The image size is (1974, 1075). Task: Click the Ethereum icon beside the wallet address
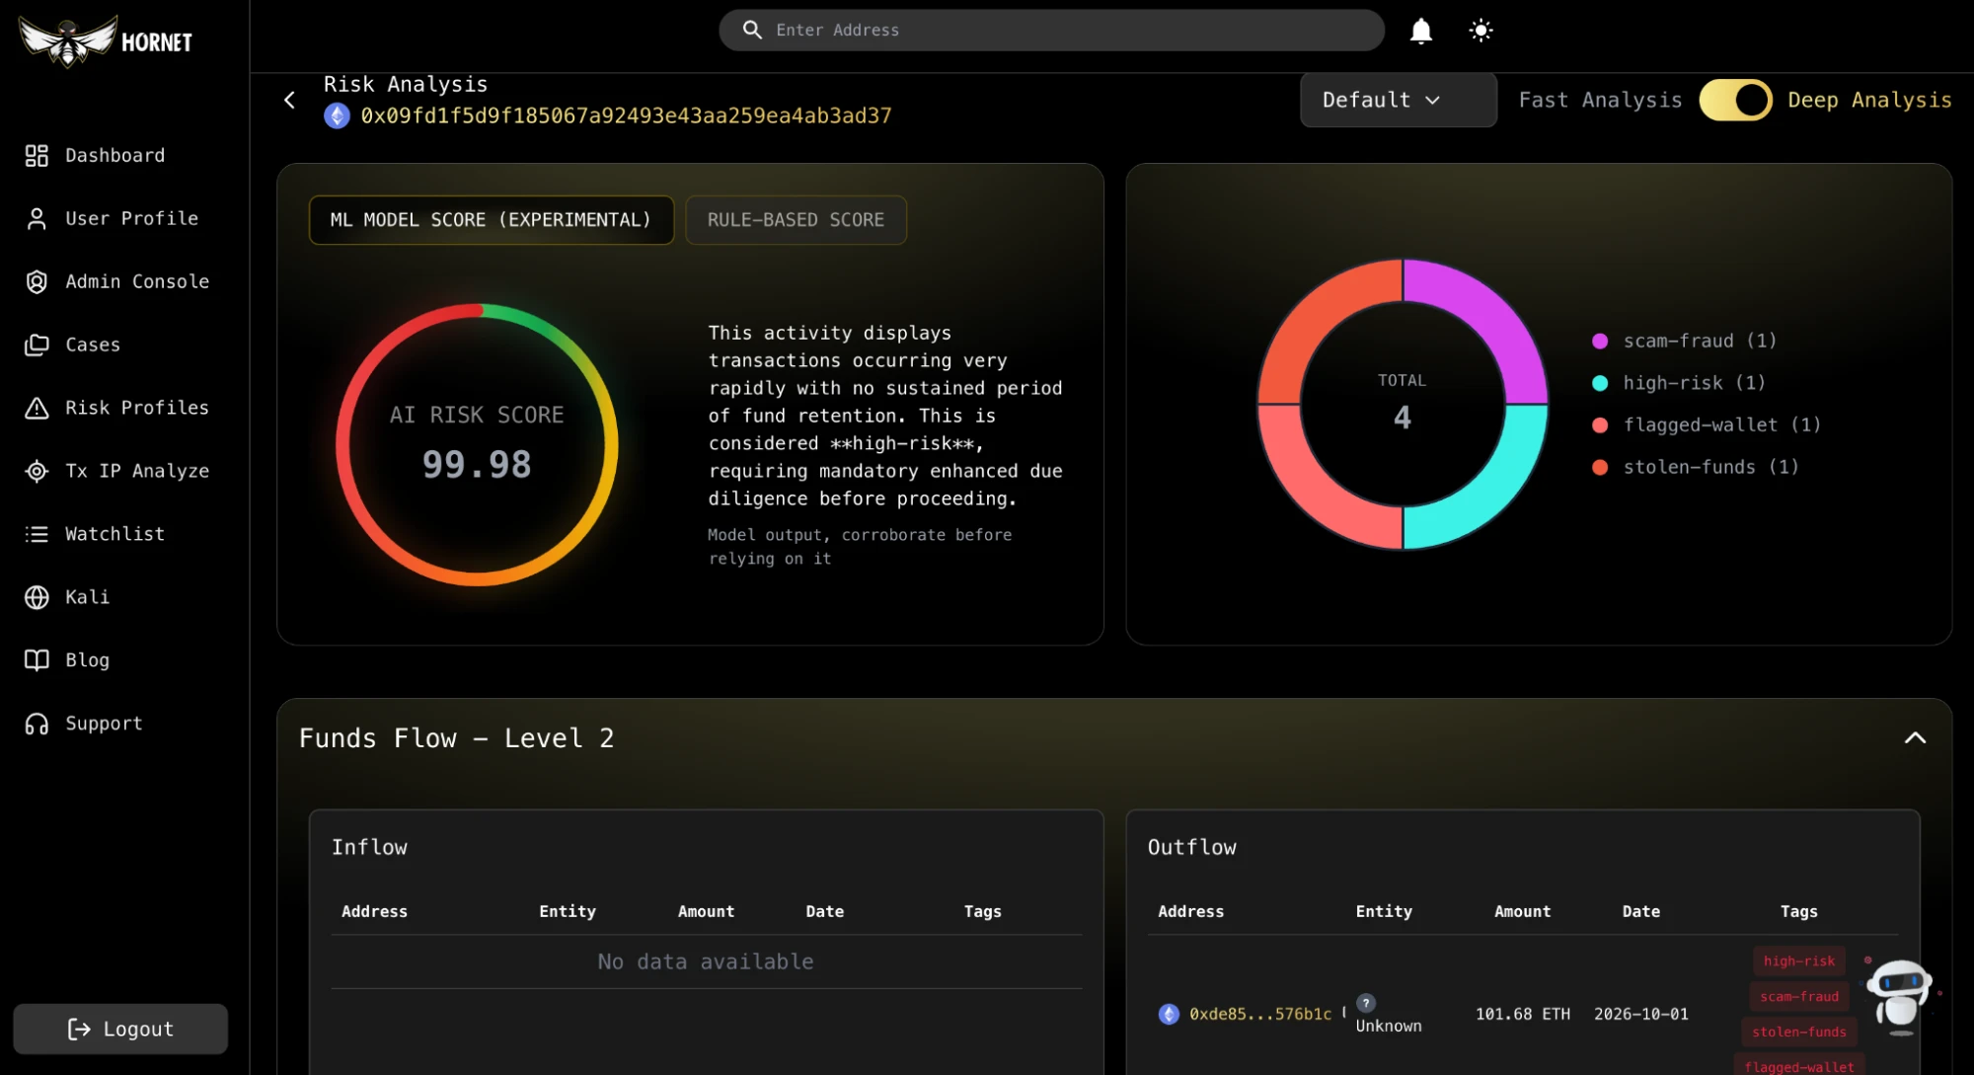(x=337, y=115)
